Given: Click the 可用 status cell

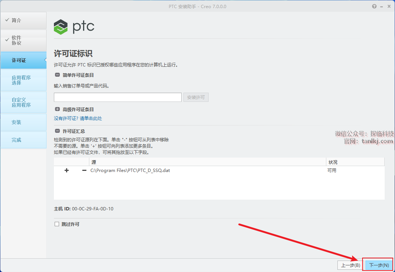Looking at the screenshot, I should click(x=332, y=171).
